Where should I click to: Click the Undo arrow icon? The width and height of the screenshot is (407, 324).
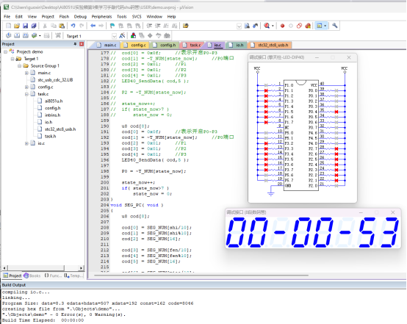73,26
